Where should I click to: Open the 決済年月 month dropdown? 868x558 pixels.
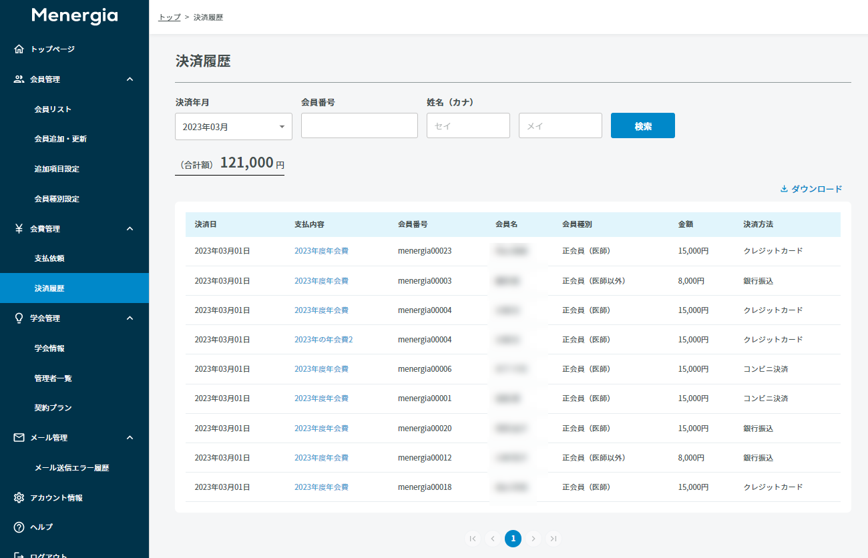coord(234,126)
